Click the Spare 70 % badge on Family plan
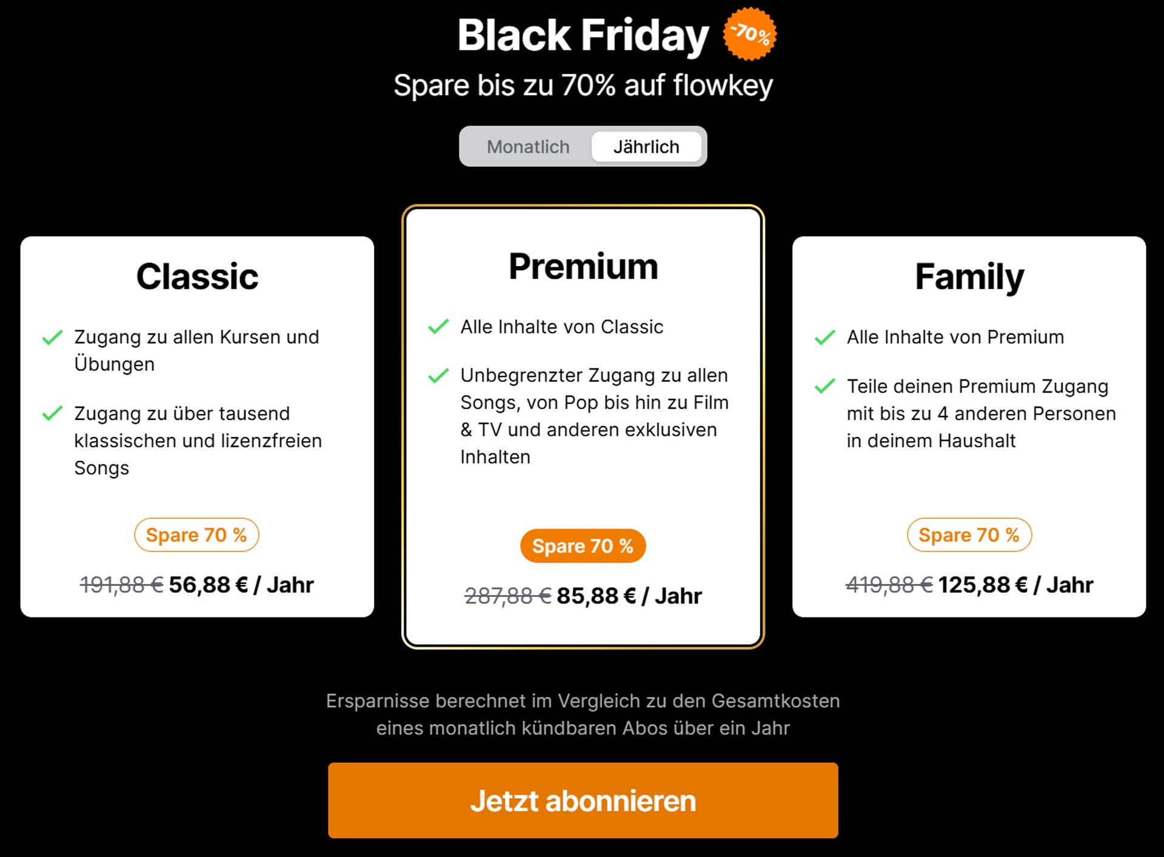The height and width of the screenshot is (857, 1164). point(969,535)
